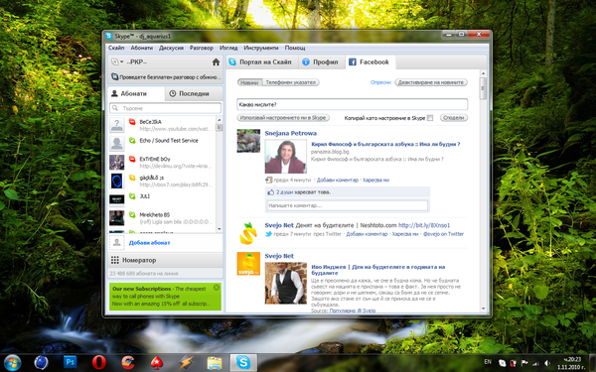The width and height of the screenshot is (596, 372).
Task: Open the status dropdown next to -PKP-
Action: [x=117, y=62]
